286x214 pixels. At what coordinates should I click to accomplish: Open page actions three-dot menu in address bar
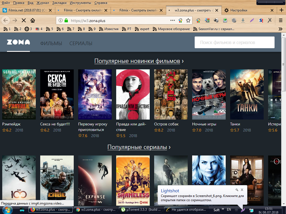point(173,20)
